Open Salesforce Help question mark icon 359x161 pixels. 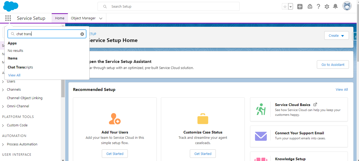pyautogui.click(x=318, y=6)
